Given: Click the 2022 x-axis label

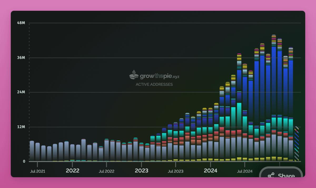Looking at the screenshot, I should tap(72, 171).
